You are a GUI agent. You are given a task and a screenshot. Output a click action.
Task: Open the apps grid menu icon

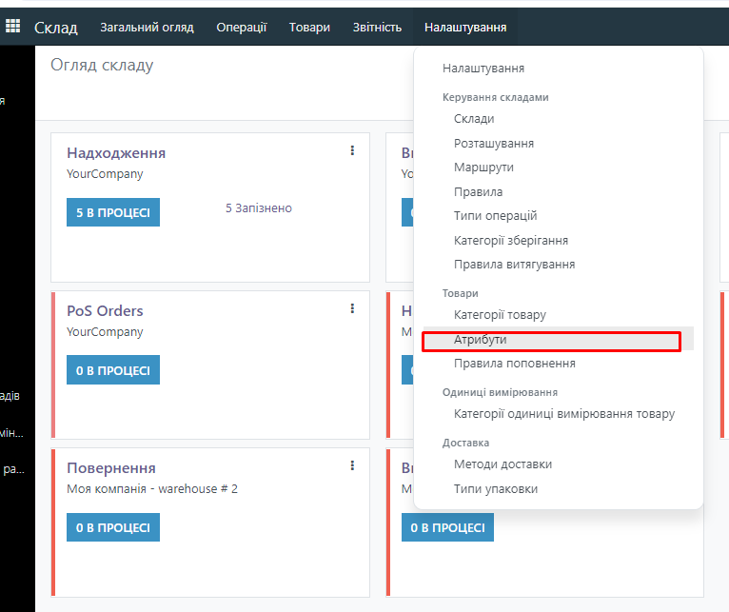point(12,27)
